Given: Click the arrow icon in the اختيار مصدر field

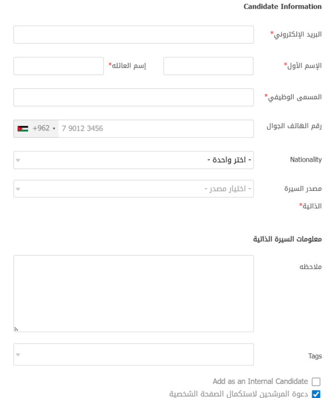Looking at the screenshot, I should coord(18,189).
